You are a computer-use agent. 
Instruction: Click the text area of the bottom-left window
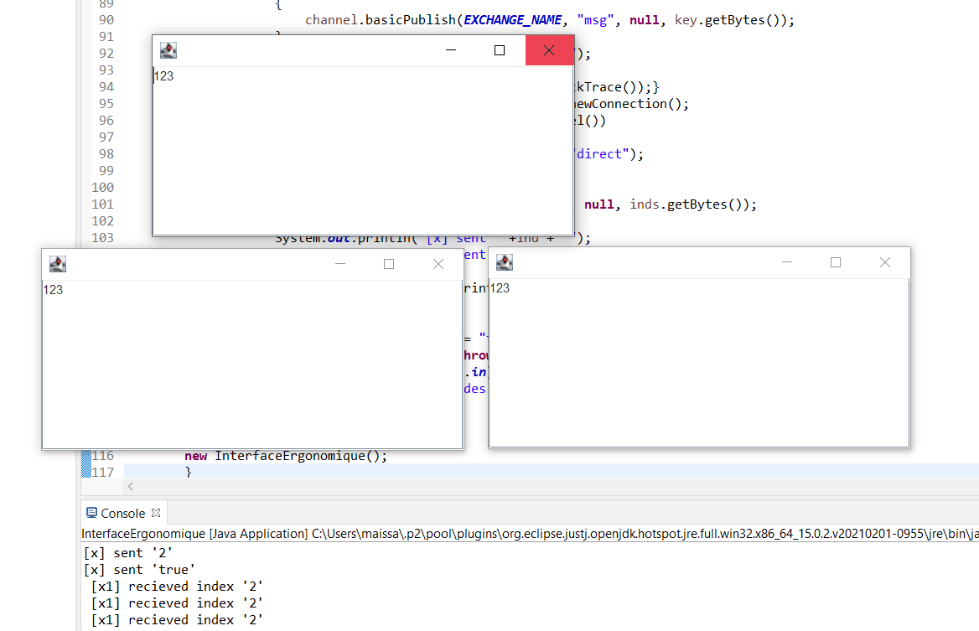(x=252, y=365)
